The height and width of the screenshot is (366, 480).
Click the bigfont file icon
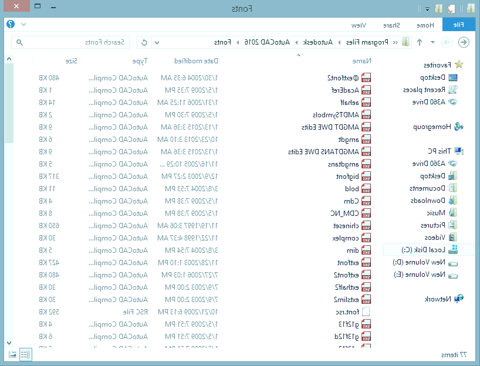(366, 177)
